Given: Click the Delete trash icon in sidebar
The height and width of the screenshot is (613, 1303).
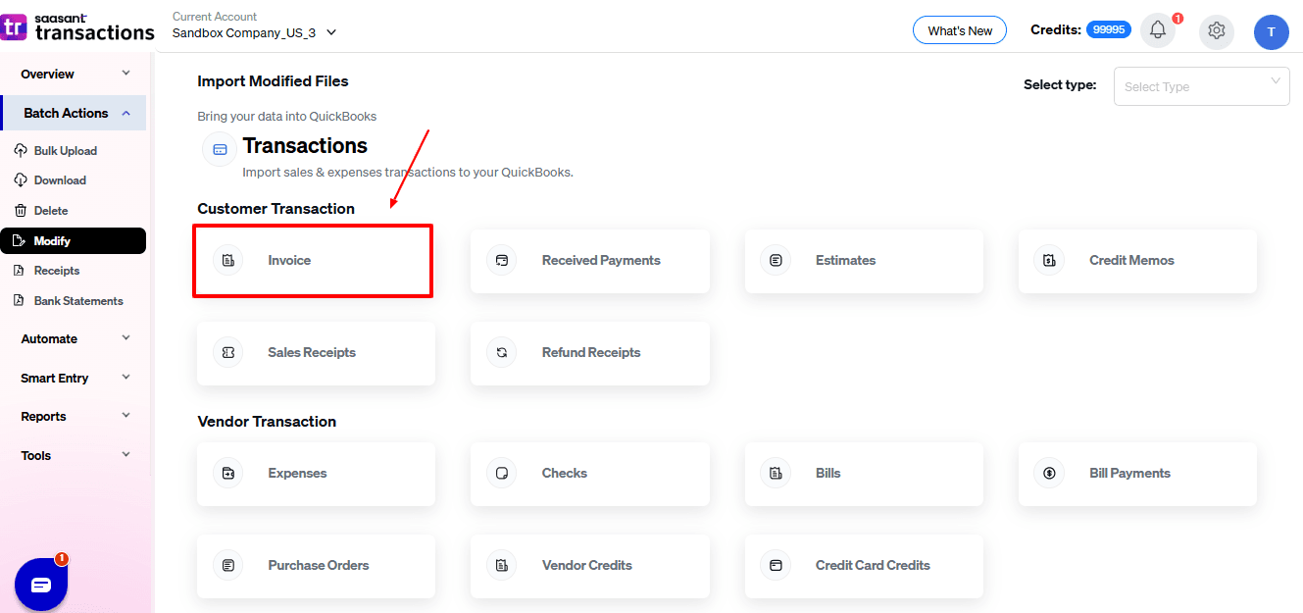Looking at the screenshot, I should coord(21,211).
